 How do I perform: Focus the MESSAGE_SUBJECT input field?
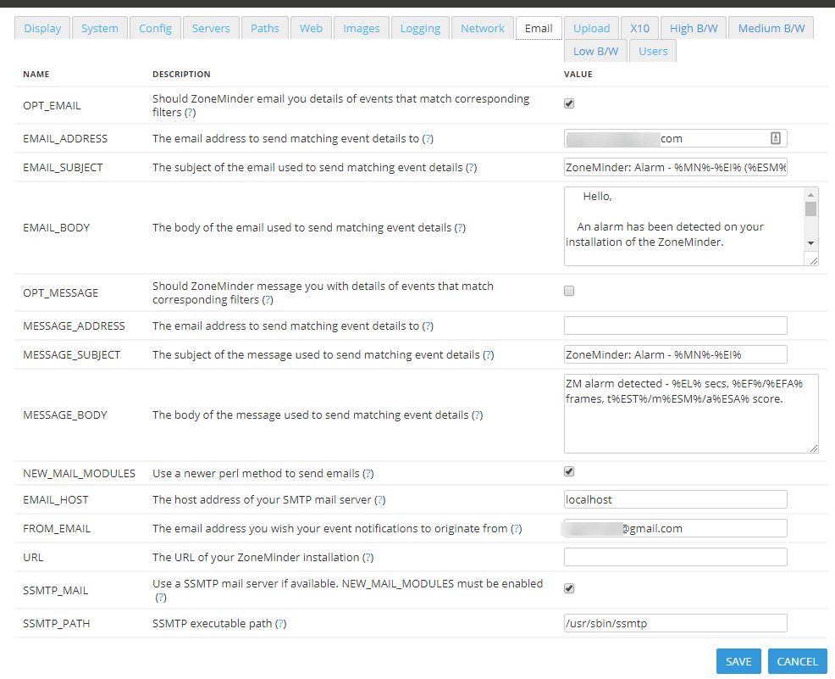(675, 354)
